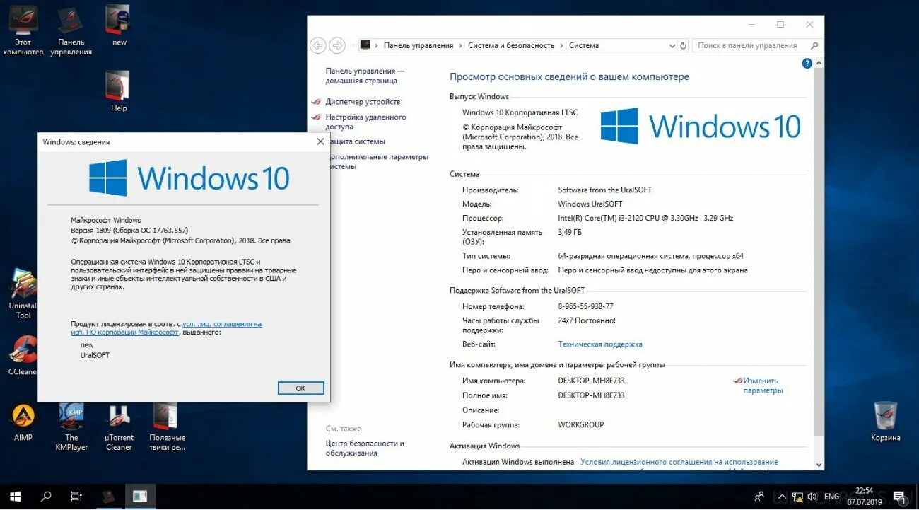
Task: Click OK in Windows: сведения dialog
Action: pos(300,388)
